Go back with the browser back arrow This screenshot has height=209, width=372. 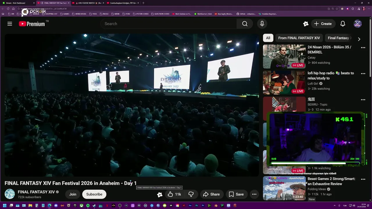tap(3, 9)
